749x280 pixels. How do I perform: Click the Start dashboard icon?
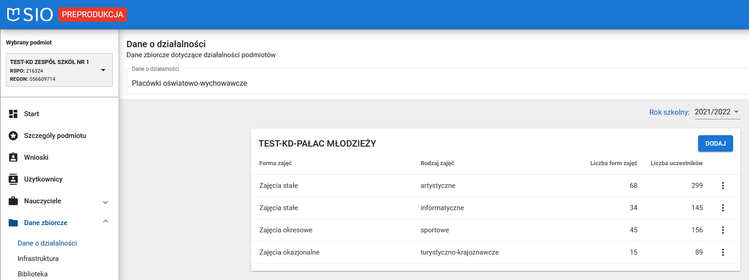[x=13, y=114]
